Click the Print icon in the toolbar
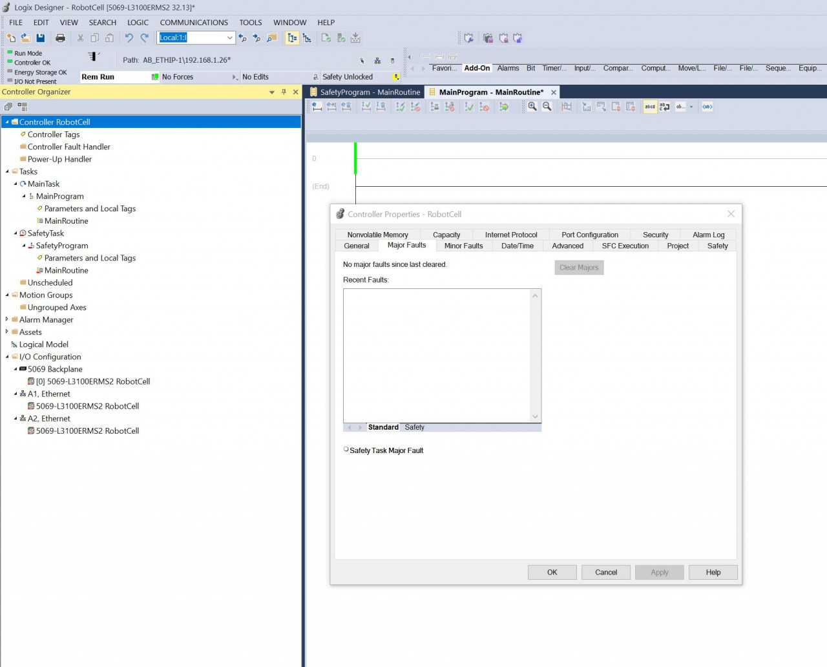Image resolution: width=827 pixels, height=667 pixels. coord(61,38)
